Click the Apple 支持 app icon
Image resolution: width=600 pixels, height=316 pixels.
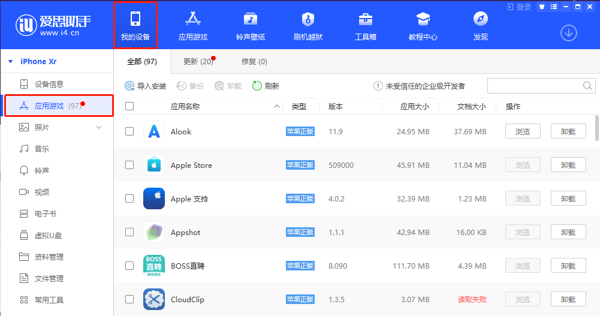tap(154, 198)
